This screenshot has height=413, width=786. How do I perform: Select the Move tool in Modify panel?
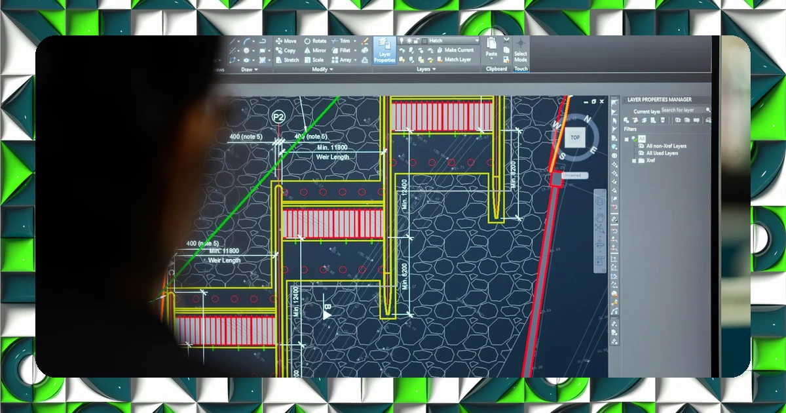click(286, 41)
